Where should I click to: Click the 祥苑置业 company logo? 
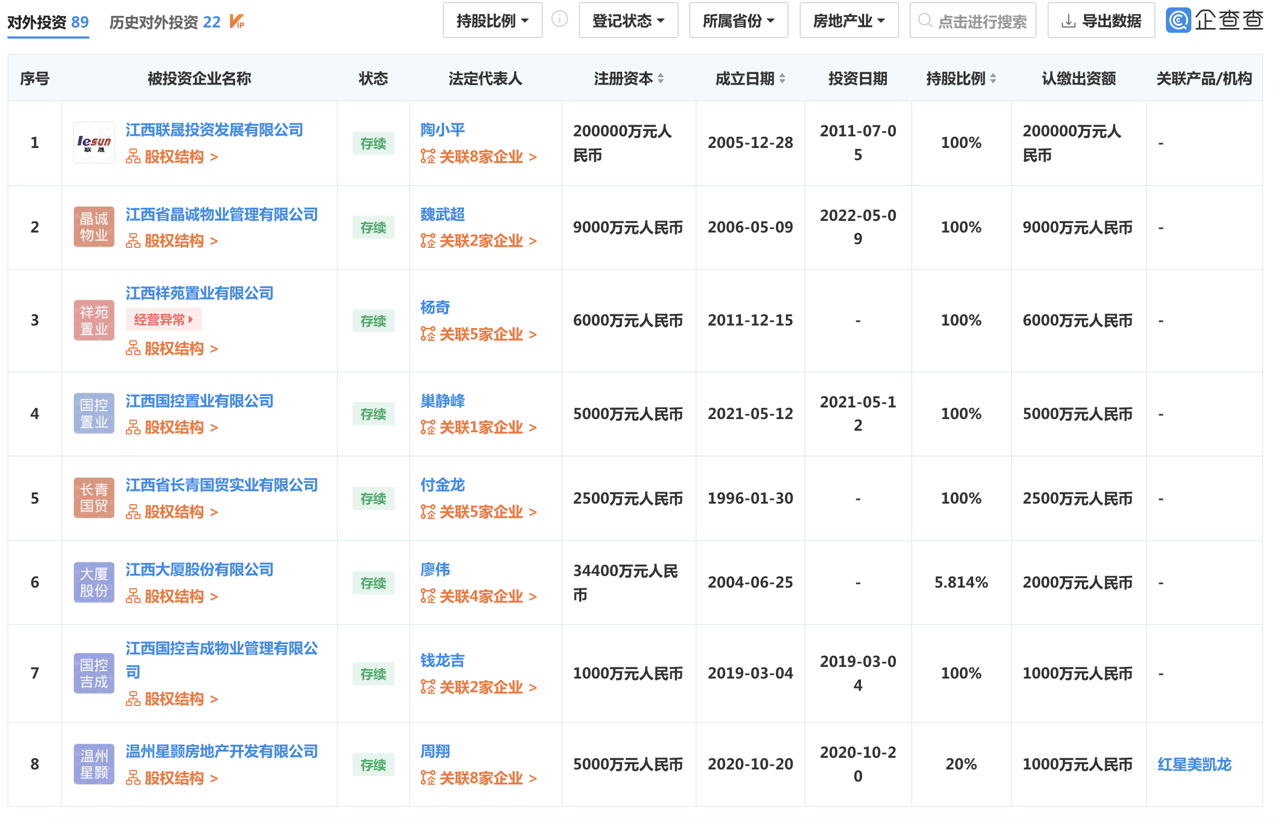pyautogui.click(x=94, y=320)
